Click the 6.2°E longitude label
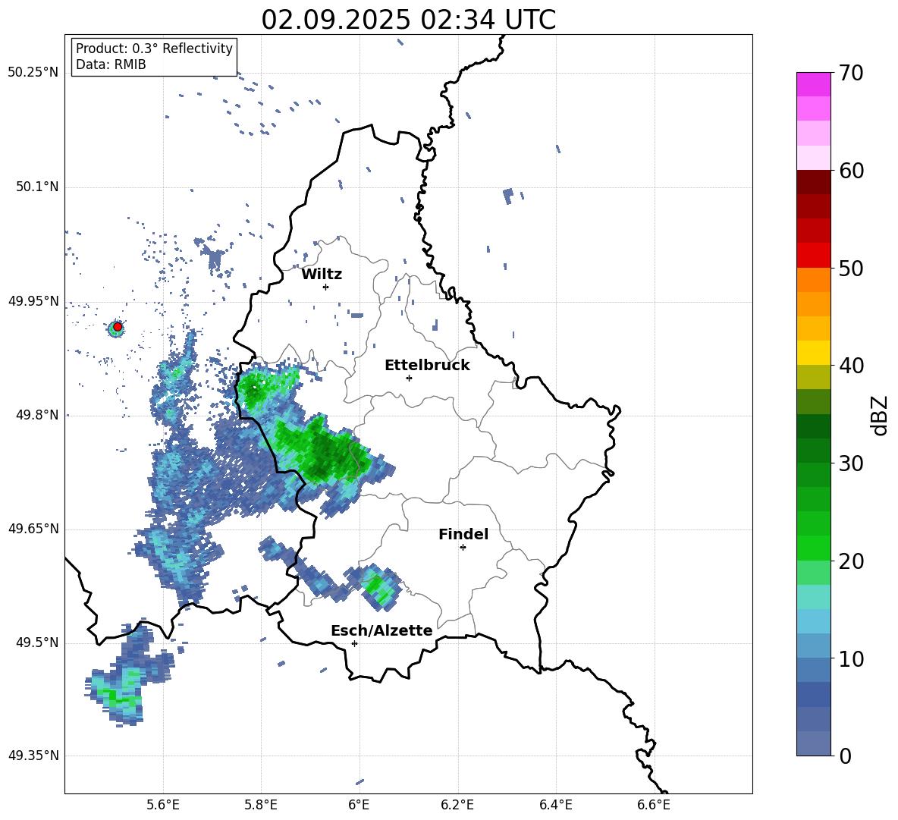The height and width of the screenshot is (820, 898). pos(457,806)
